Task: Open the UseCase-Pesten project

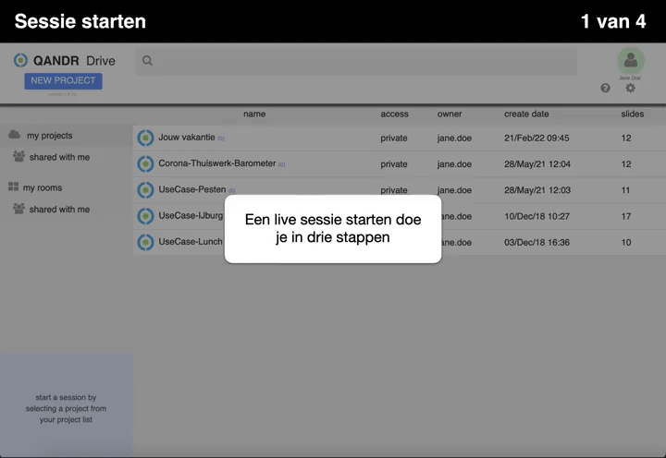Action: 192,189
